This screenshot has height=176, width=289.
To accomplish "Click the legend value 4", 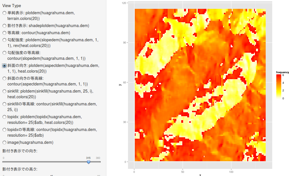I will pos(283,83).
